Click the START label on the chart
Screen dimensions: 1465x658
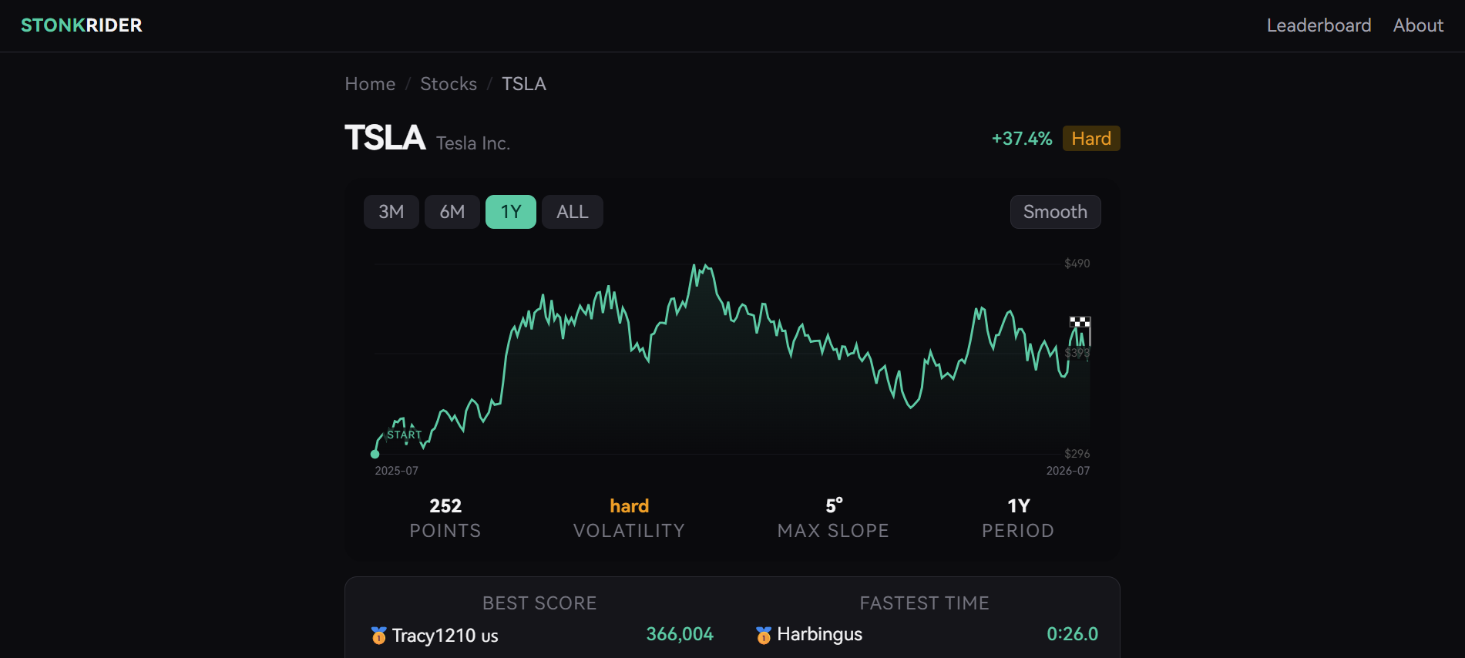405,435
